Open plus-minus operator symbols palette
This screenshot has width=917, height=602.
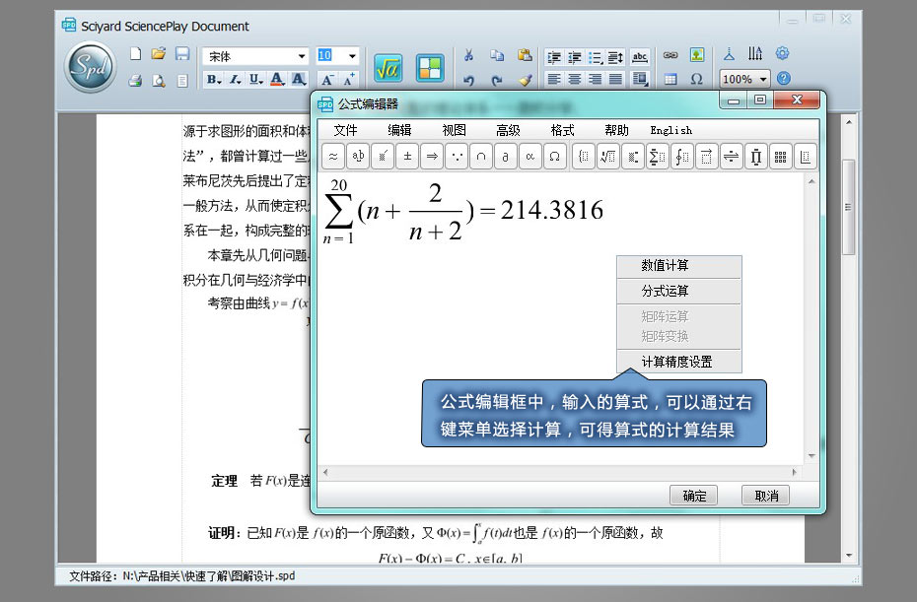[x=407, y=157]
